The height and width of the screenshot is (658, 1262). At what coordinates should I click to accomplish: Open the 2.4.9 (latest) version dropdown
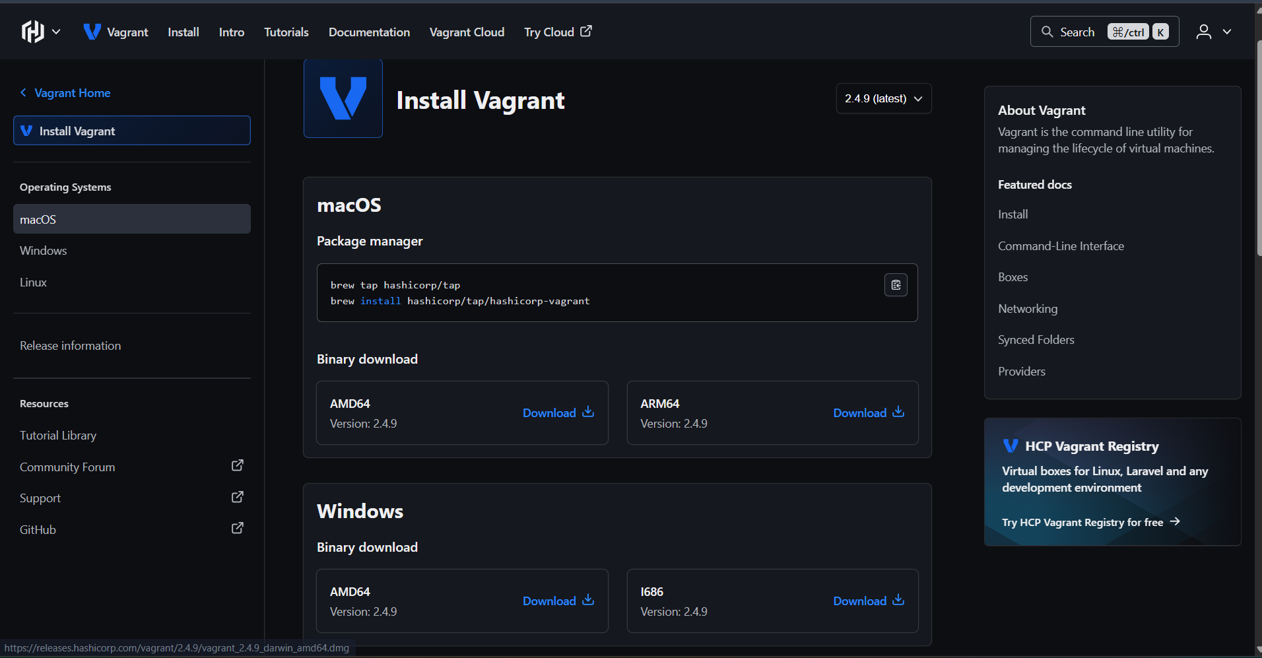(x=883, y=98)
